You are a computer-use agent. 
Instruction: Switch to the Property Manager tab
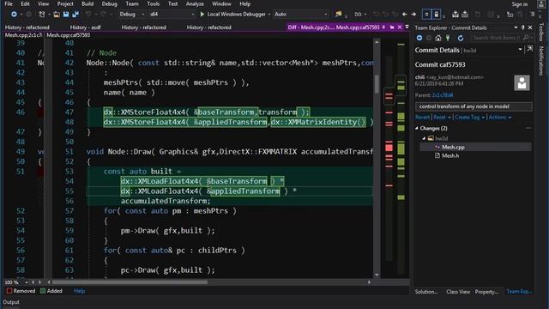(x=486, y=292)
